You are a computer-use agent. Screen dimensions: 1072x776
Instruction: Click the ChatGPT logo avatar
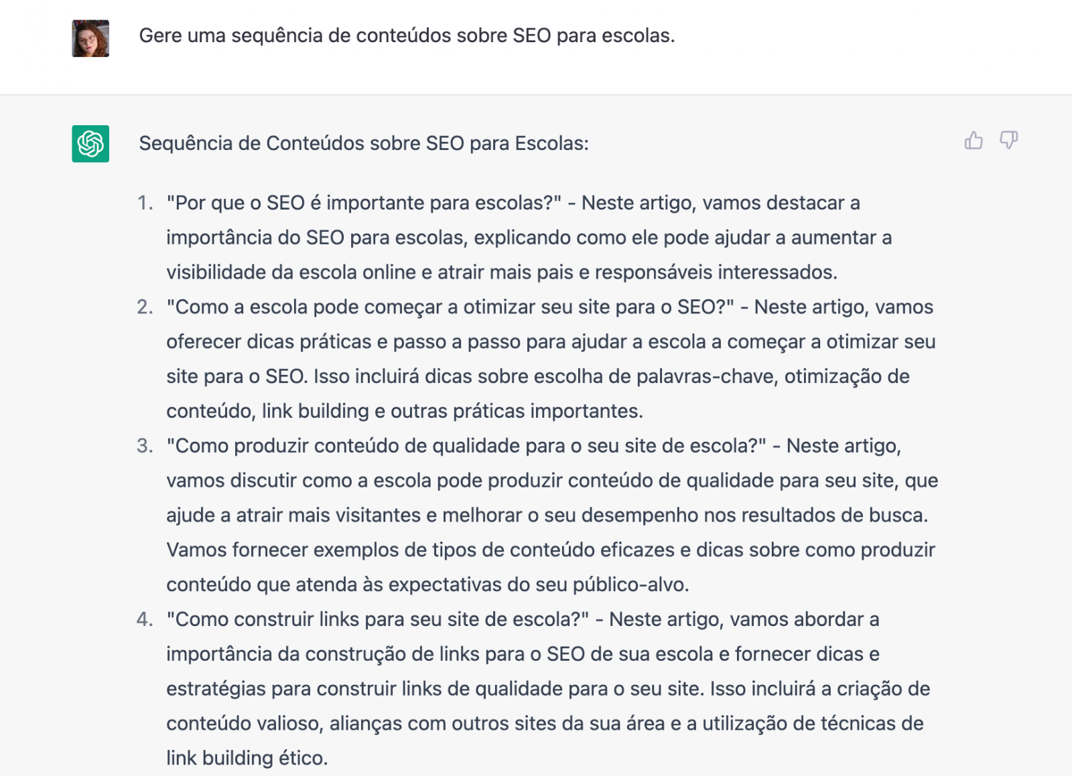90,144
